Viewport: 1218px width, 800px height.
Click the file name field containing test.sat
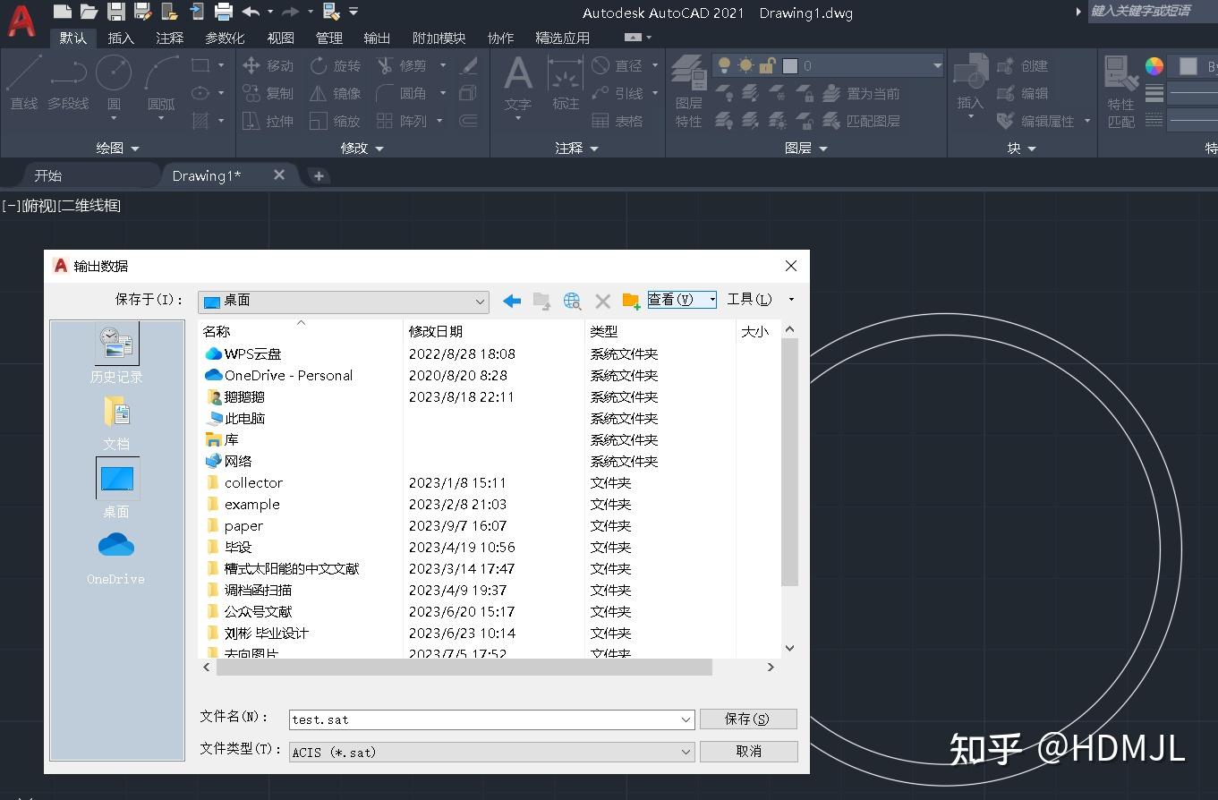pyautogui.click(x=492, y=719)
